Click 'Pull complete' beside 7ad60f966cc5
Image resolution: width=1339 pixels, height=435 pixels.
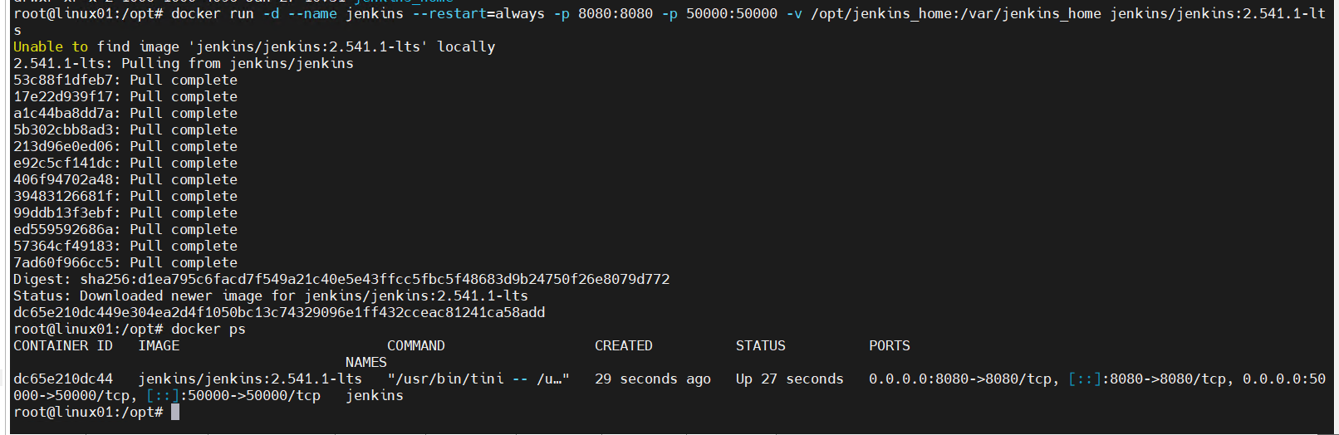point(184,262)
